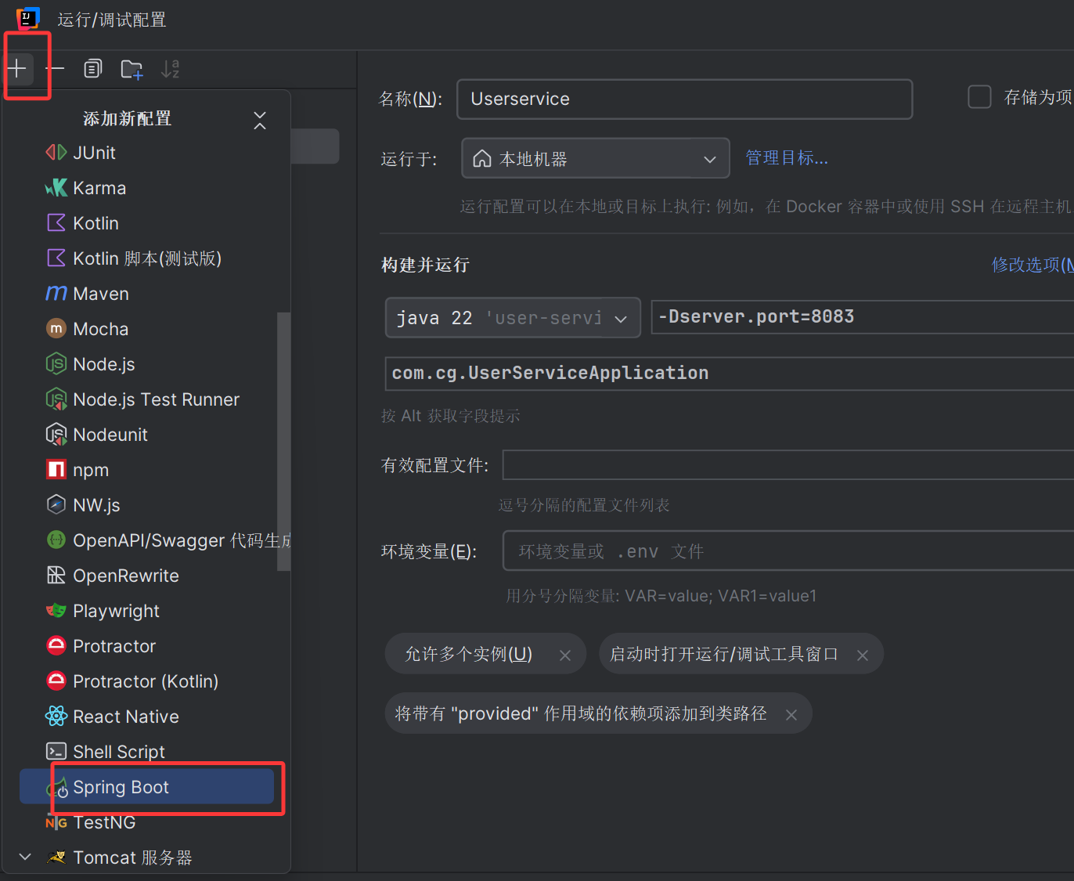Edit the 名称 field containing Userservice
1074x881 pixels.
click(684, 99)
